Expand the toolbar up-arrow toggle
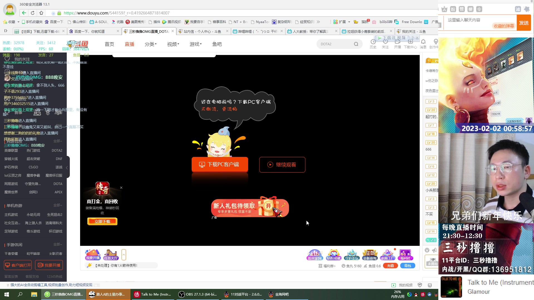The height and width of the screenshot is (300, 534). click(x=124, y=254)
